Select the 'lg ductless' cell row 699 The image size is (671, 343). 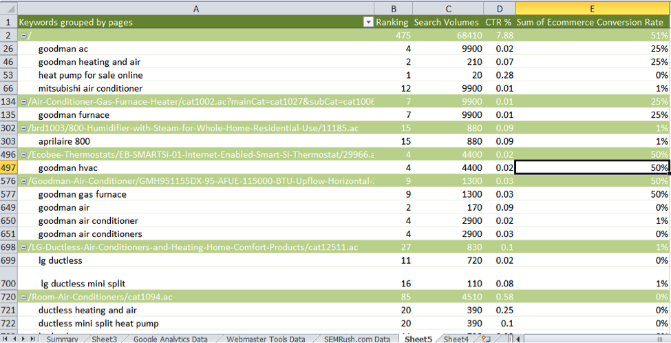pos(196,261)
